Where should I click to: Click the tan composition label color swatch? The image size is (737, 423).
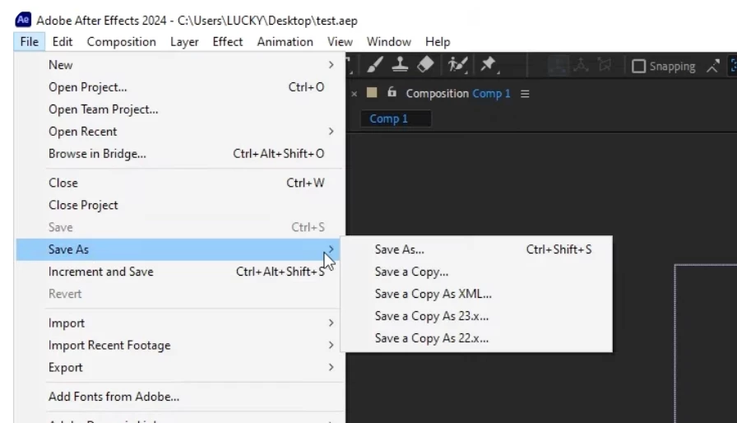(x=372, y=93)
